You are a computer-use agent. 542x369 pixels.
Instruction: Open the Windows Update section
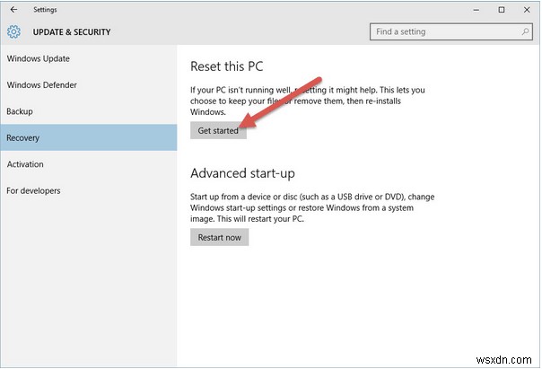pos(39,59)
